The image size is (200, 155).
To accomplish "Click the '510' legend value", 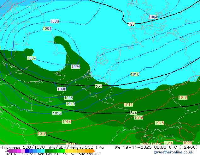I will click(33, 154).
